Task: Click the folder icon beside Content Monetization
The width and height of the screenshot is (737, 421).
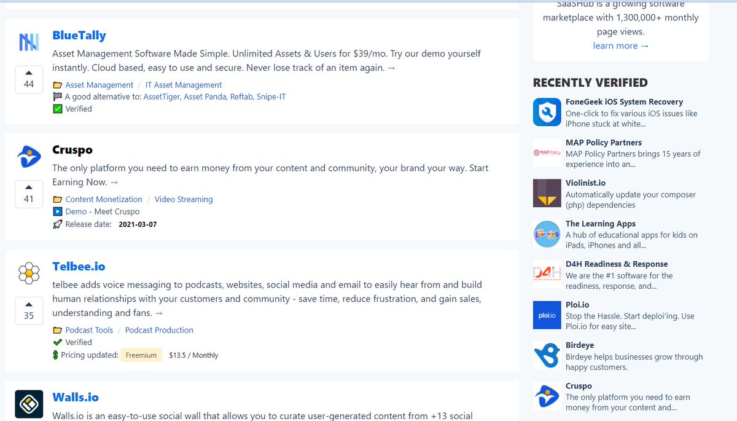Action: pos(57,200)
